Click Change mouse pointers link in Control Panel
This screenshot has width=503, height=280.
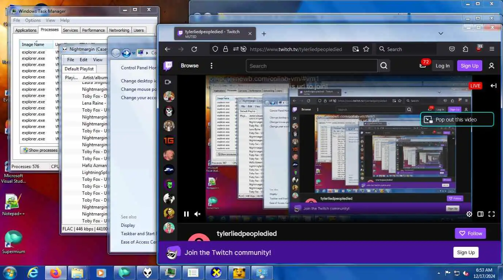coord(139,89)
